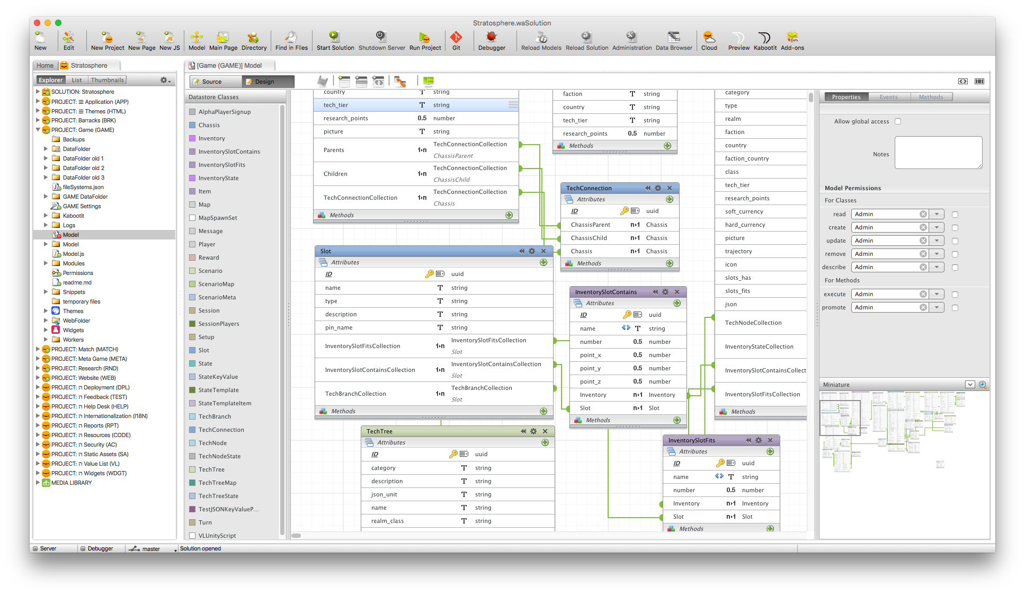1025x595 pixels.
Task: Expand PROJECT: Match (MATCH) tree node
Action: tap(38, 349)
